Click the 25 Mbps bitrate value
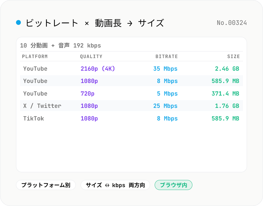263x206 pixels. coord(166,106)
